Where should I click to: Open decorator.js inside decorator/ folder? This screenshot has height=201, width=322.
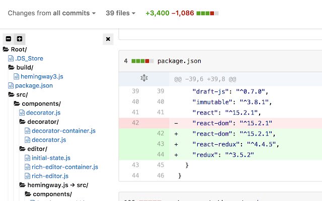click(49, 140)
